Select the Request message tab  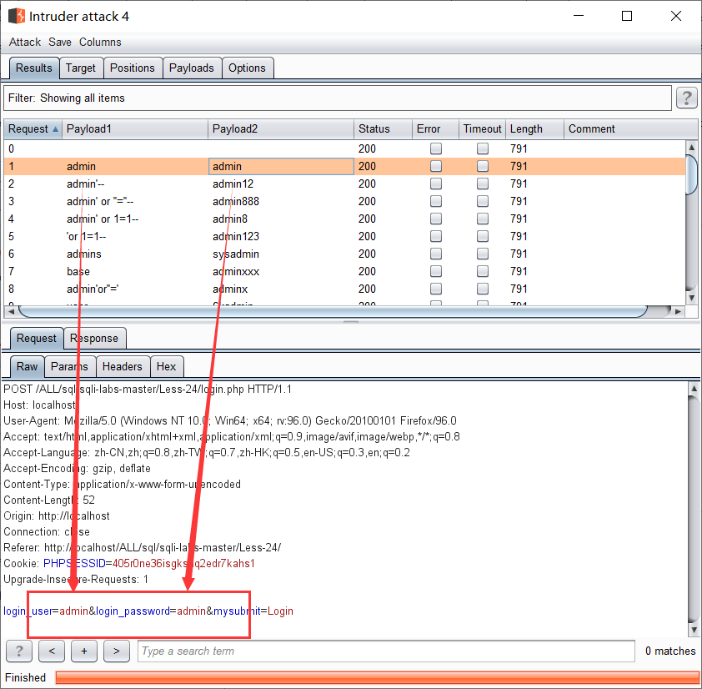[36, 338]
